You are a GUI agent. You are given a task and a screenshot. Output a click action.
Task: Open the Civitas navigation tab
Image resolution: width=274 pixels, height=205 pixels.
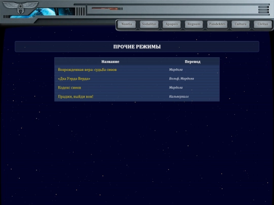[x=263, y=24]
